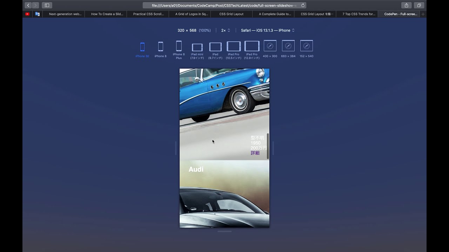Click the Audi slide heading

(x=196, y=169)
